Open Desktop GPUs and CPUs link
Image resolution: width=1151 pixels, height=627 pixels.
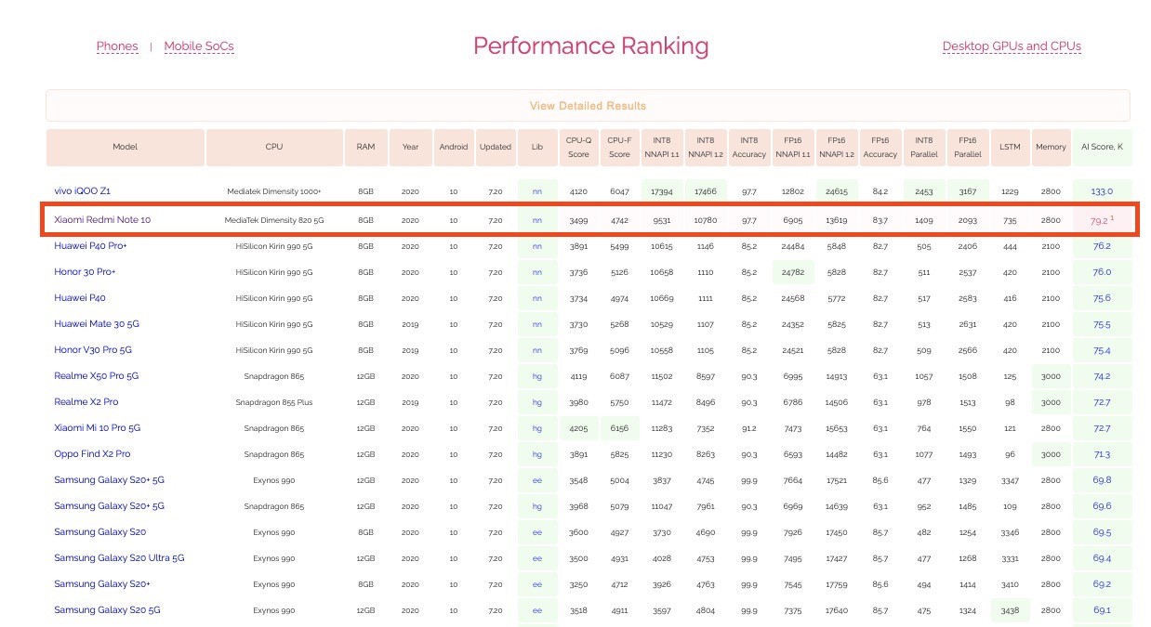(x=1012, y=46)
